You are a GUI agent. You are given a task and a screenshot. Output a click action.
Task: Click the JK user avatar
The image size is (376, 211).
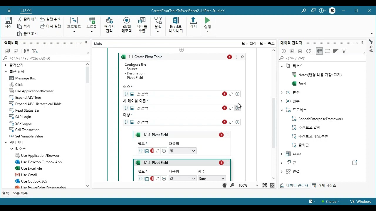(332, 11)
